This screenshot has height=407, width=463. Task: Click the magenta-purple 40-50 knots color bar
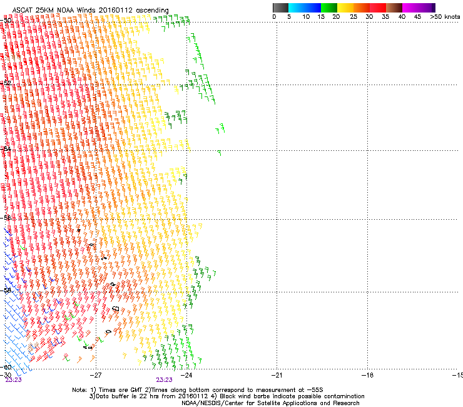[419, 8]
